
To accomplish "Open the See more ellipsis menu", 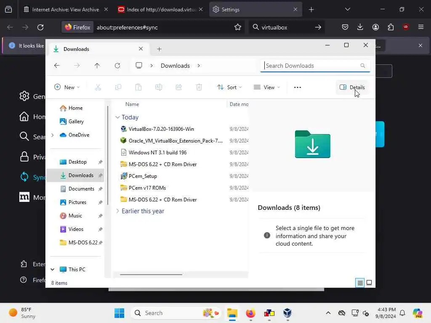I will (x=298, y=87).
